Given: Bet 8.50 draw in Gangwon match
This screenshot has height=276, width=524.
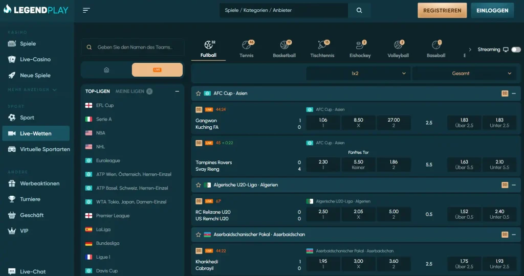Looking at the screenshot, I should pos(358,123).
